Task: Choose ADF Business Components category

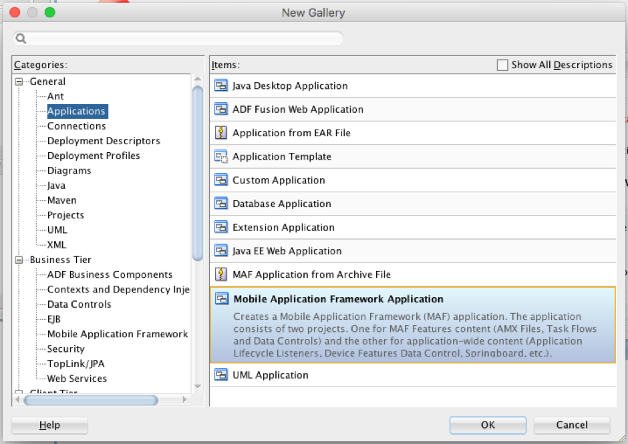Action: pos(110,274)
